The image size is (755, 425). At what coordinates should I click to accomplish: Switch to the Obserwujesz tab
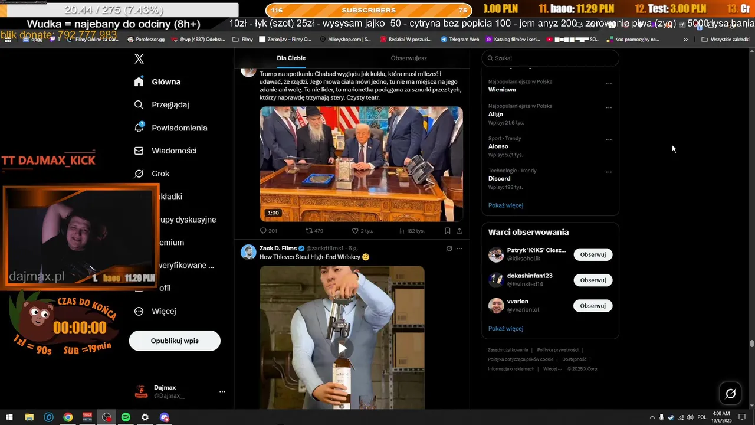(x=409, y=58)
